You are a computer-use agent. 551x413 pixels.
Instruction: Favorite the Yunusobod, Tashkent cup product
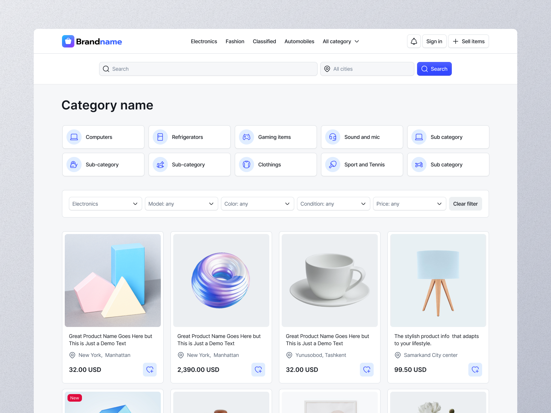(367, 370)
